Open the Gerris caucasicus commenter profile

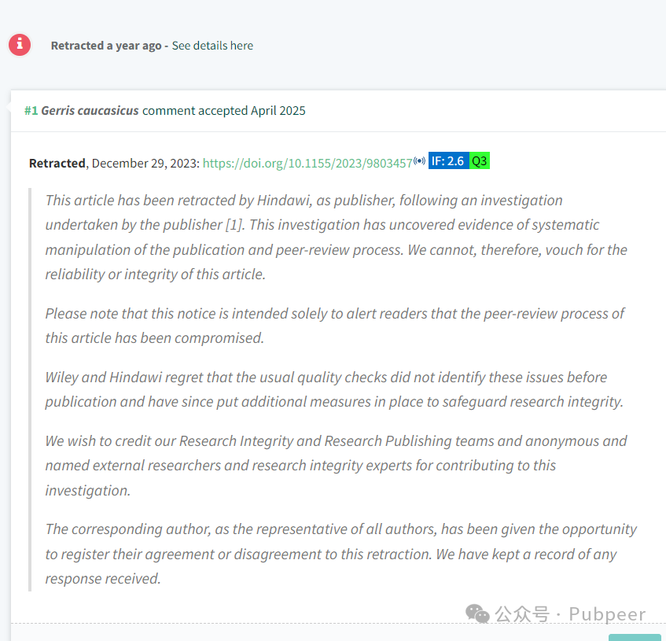pyautogui.click(x=90, y=110)
